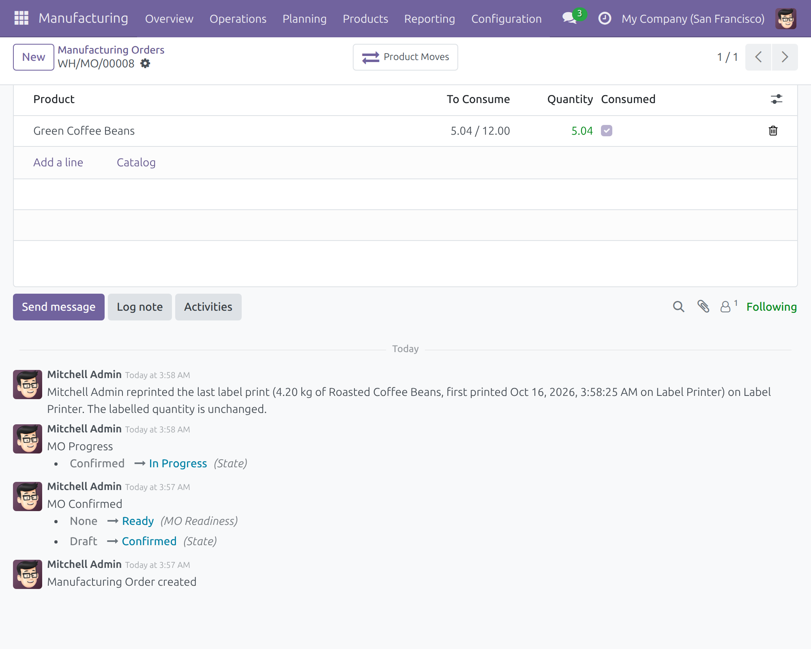Click Mitchell Admin's name on Manufacturing Order created

click(x=84, y=564)
